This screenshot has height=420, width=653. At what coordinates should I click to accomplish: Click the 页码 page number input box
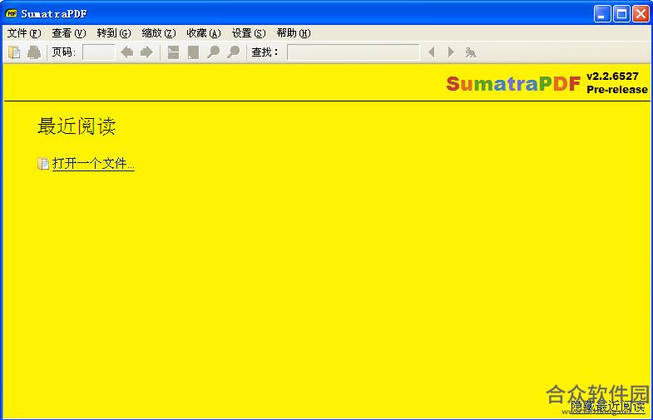(99, 52)
